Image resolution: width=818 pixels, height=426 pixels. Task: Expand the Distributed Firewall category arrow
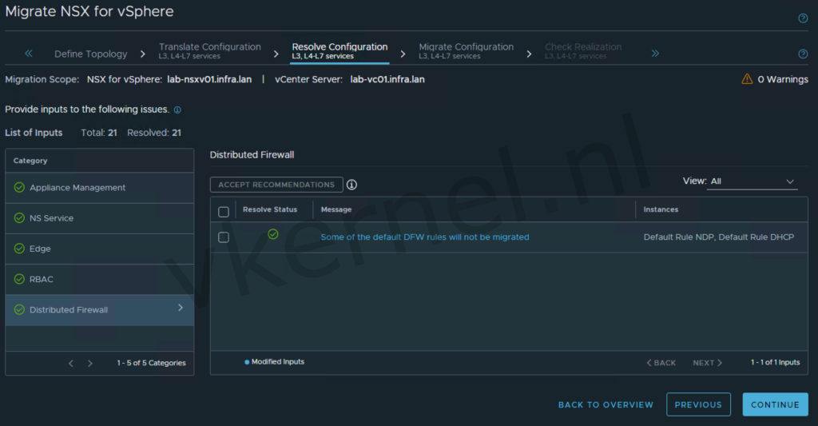[181, 308]
